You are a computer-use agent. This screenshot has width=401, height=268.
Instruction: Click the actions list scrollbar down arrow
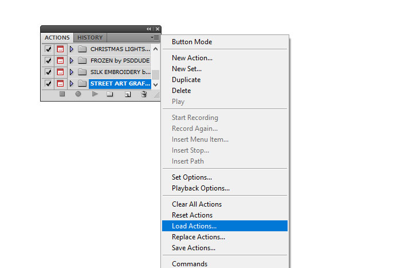(155, 84)
